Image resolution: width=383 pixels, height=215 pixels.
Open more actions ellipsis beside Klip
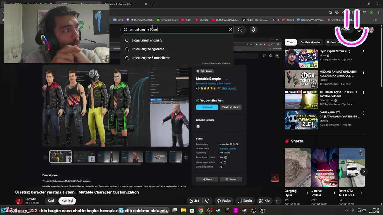tap(278, 201)
